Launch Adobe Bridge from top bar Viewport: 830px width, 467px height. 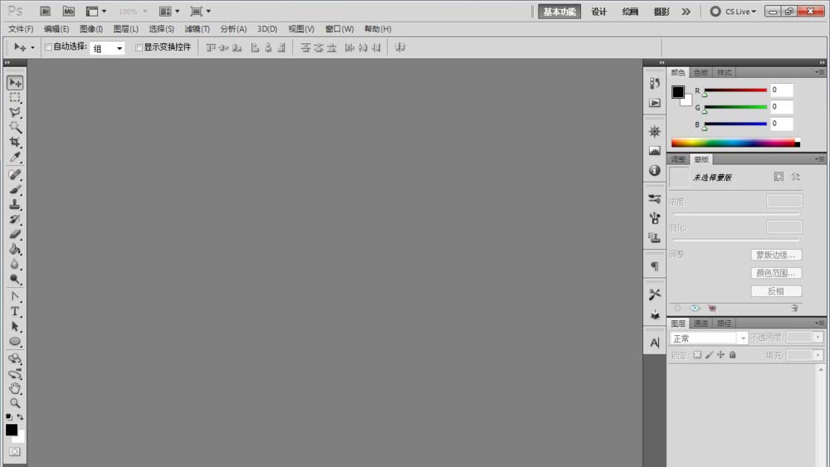46,11
